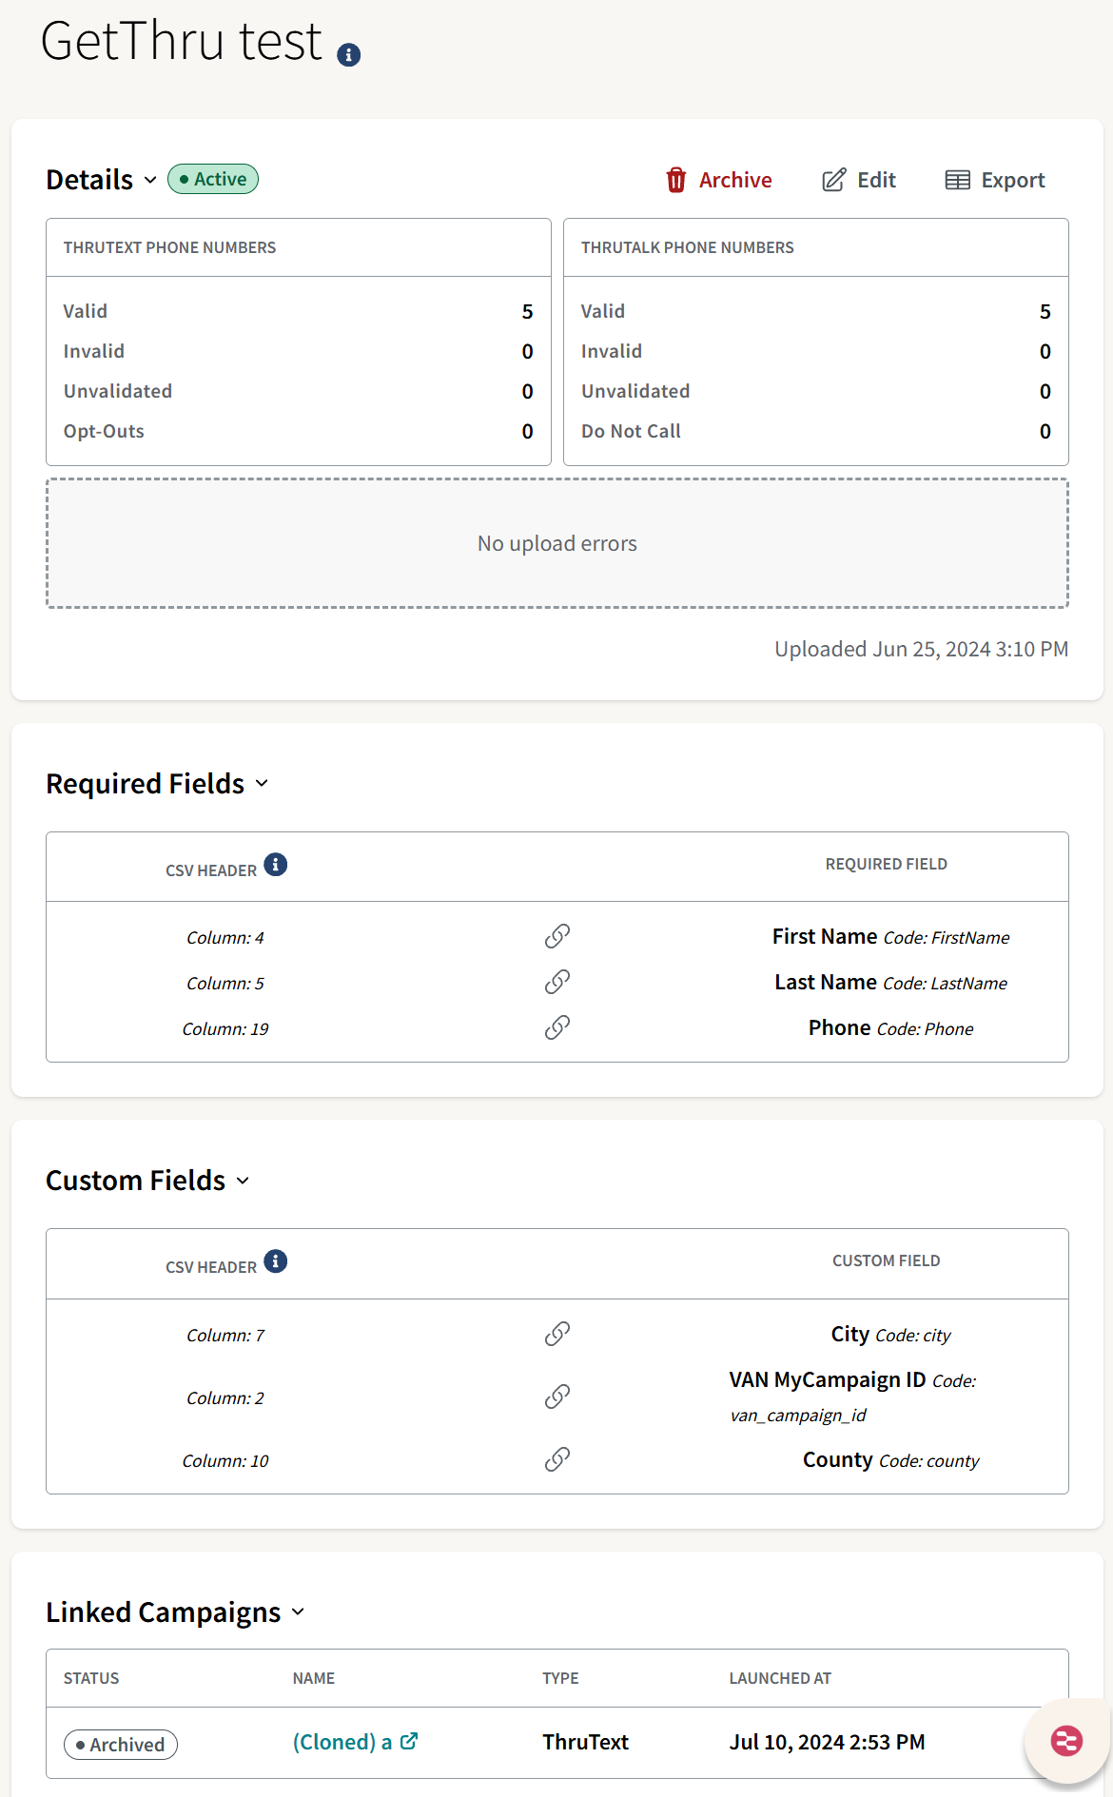Click the Export table icon
This screenshot has width=1113, height=1797.
click(x=957, y=180)
